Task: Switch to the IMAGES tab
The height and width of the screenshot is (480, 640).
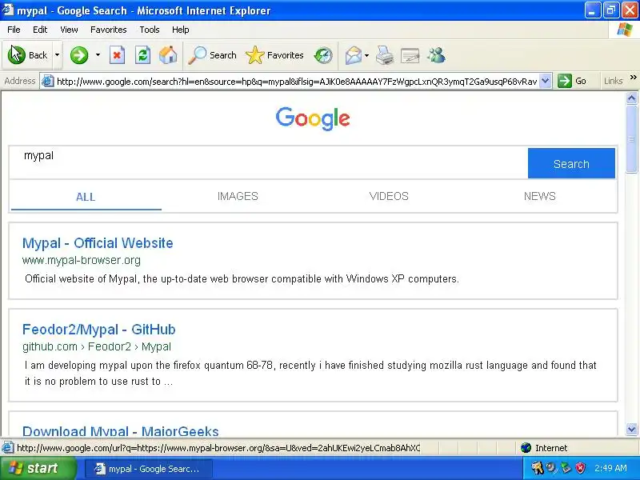Action: coord(238,196)
